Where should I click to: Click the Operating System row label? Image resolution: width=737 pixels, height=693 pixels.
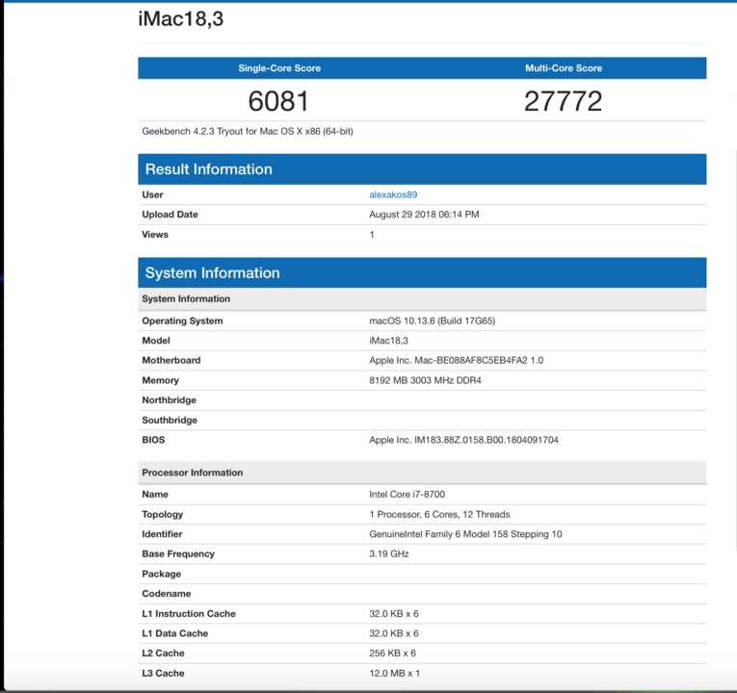pos(182,321)
